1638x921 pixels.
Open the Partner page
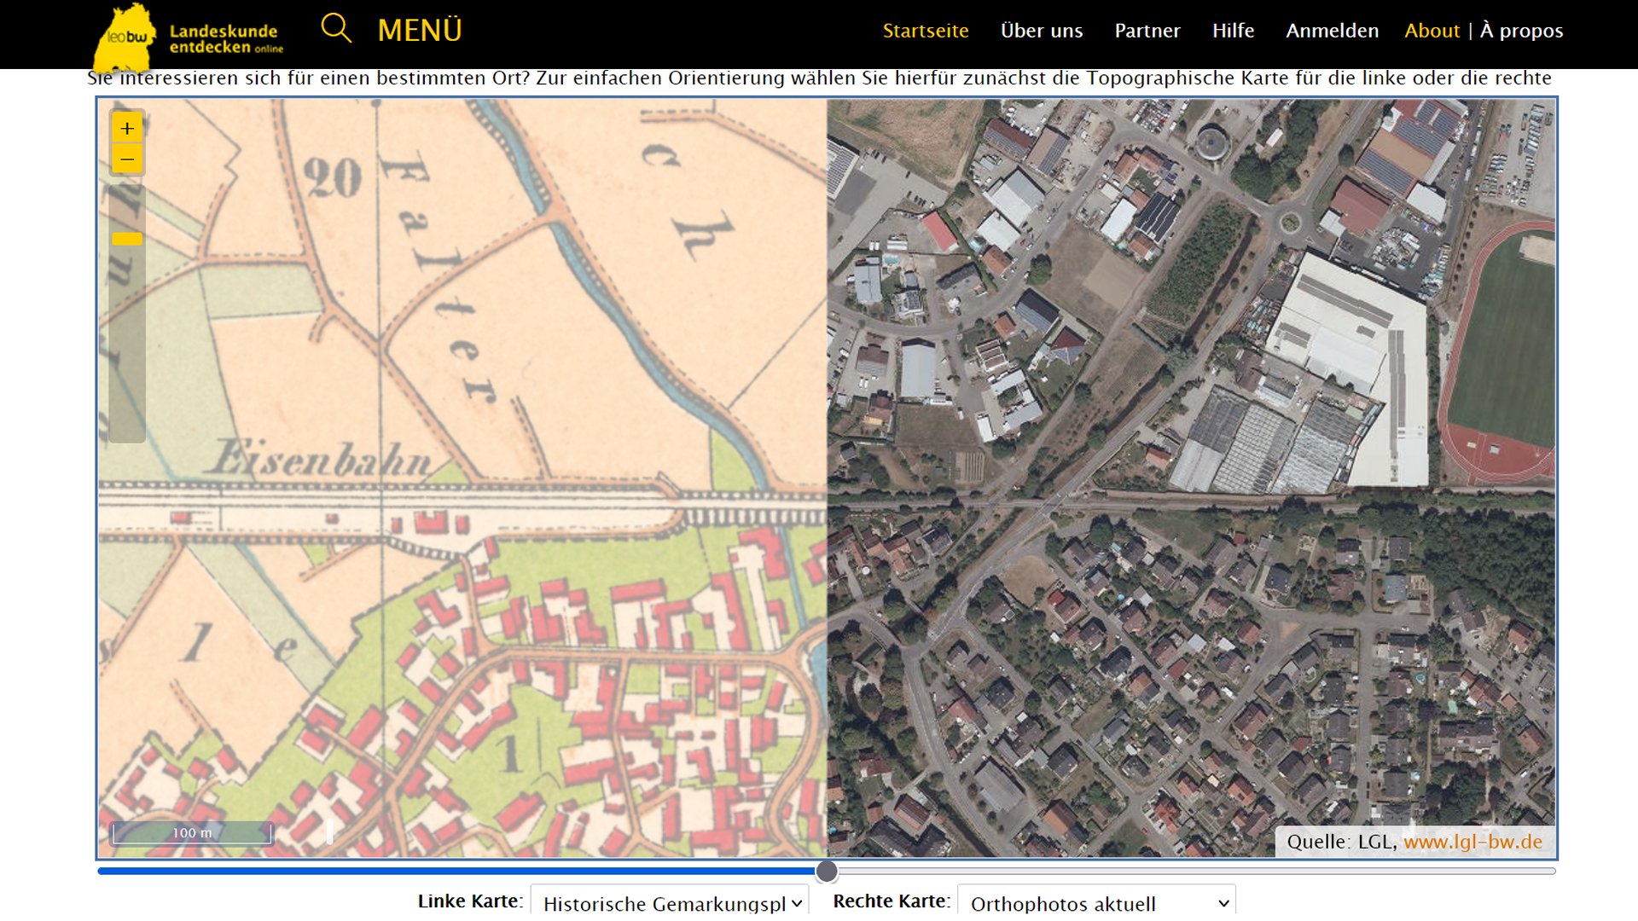coord(1147,31)
